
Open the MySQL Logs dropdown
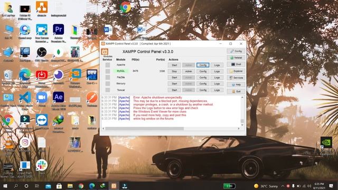pos(217,71)
